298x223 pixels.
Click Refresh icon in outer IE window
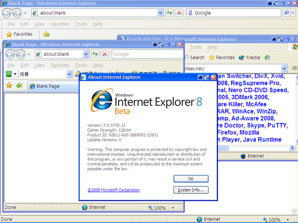(169, 13)
